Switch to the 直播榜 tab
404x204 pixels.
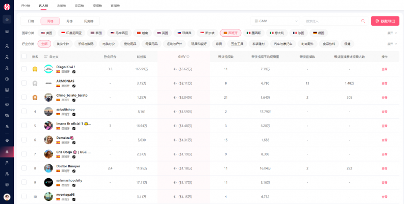tap(115, 6)
